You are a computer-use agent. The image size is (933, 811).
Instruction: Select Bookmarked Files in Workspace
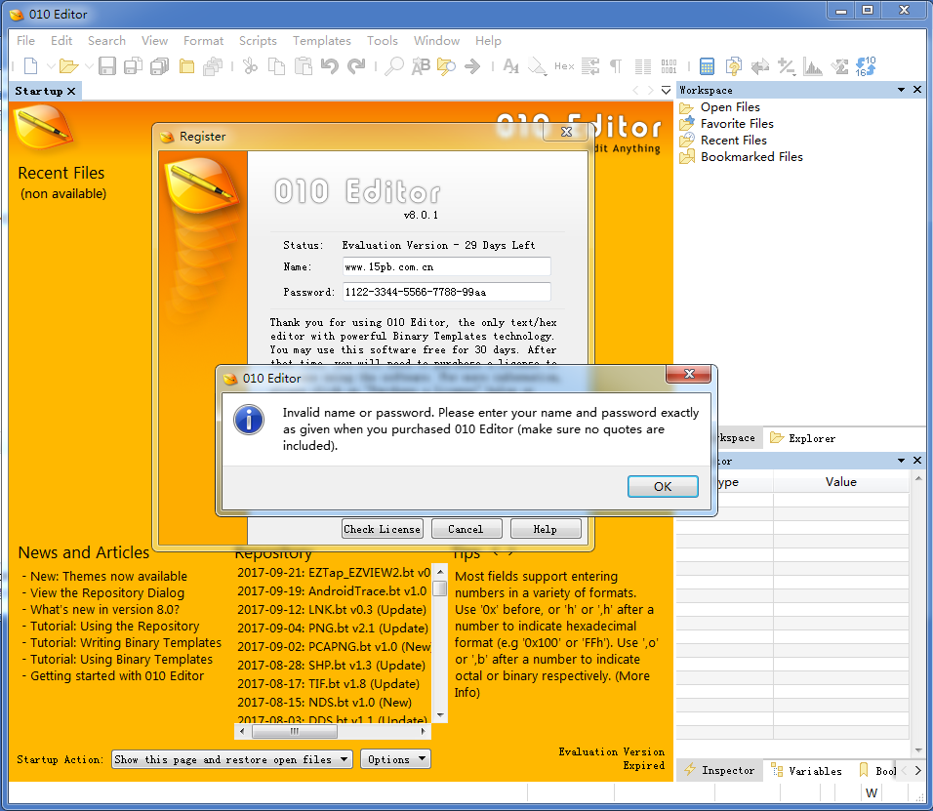pos(750,157)
